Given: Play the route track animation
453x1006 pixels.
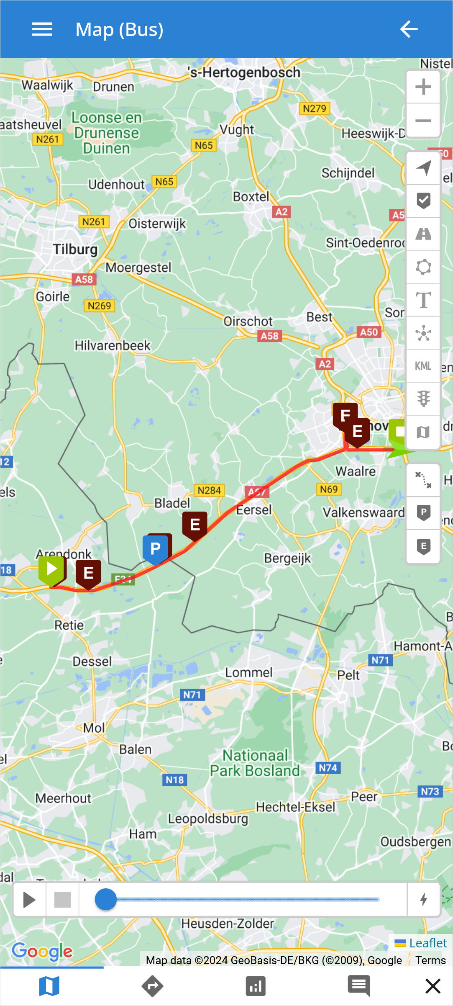Looking at the screenshot, I should click(29, 899).
